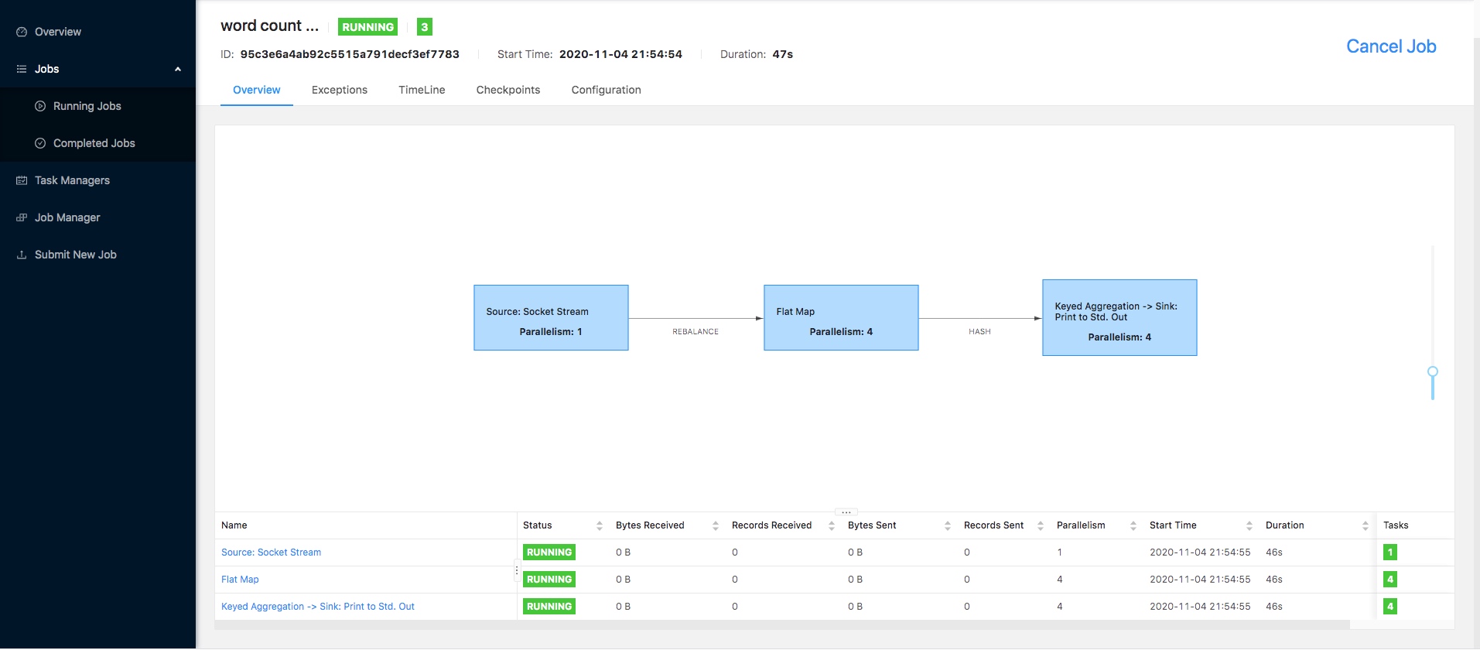Switch to the Exceptions tab

coord(340,90)
